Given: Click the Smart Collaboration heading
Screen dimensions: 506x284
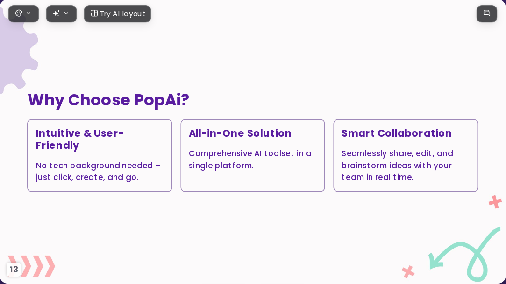Looking at the screenshot, I should click(397, 133).
